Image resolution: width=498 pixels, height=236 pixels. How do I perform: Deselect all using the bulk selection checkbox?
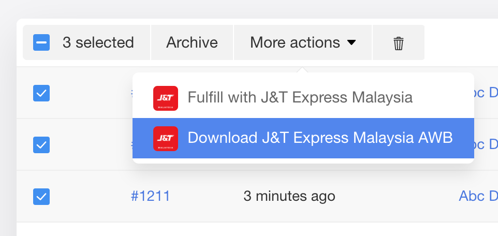coord(41,42)
